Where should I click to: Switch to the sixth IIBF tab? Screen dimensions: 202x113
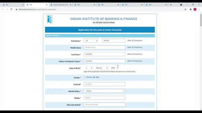coord(132,5)
